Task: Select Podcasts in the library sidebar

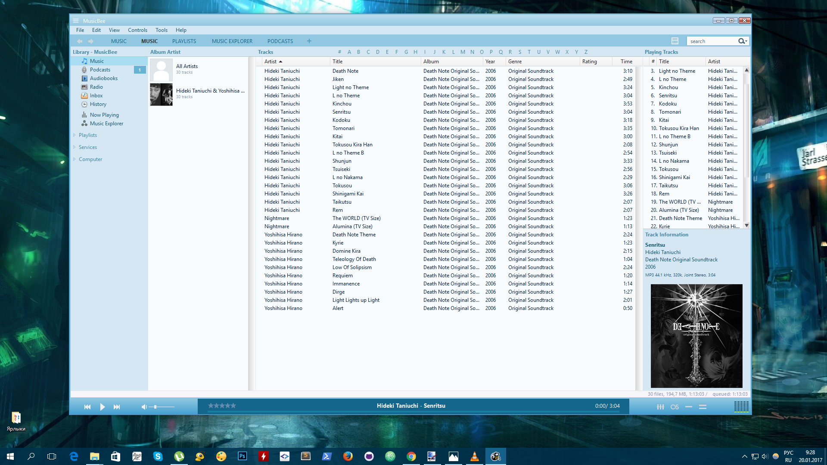Action: [109, 70]
